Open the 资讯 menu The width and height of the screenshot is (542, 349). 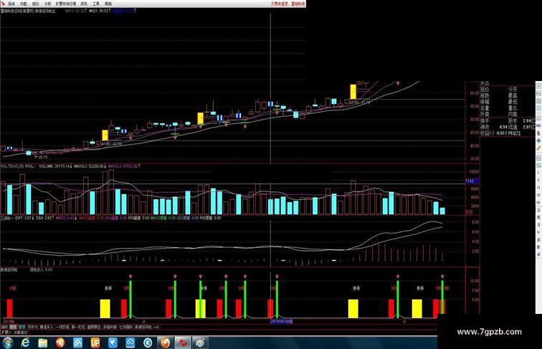coord(84,4)
